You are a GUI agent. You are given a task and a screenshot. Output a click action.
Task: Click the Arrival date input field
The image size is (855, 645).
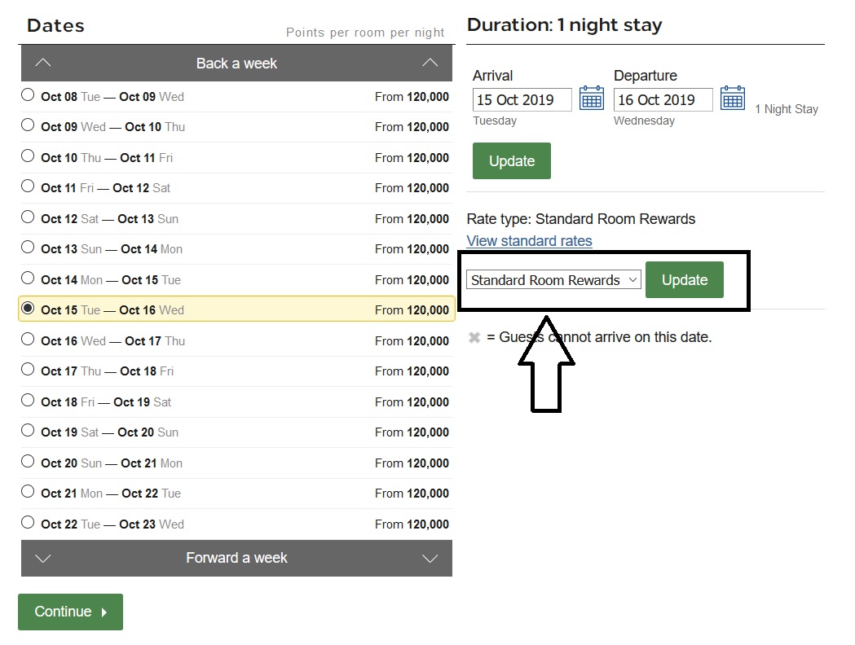point(522,100)
